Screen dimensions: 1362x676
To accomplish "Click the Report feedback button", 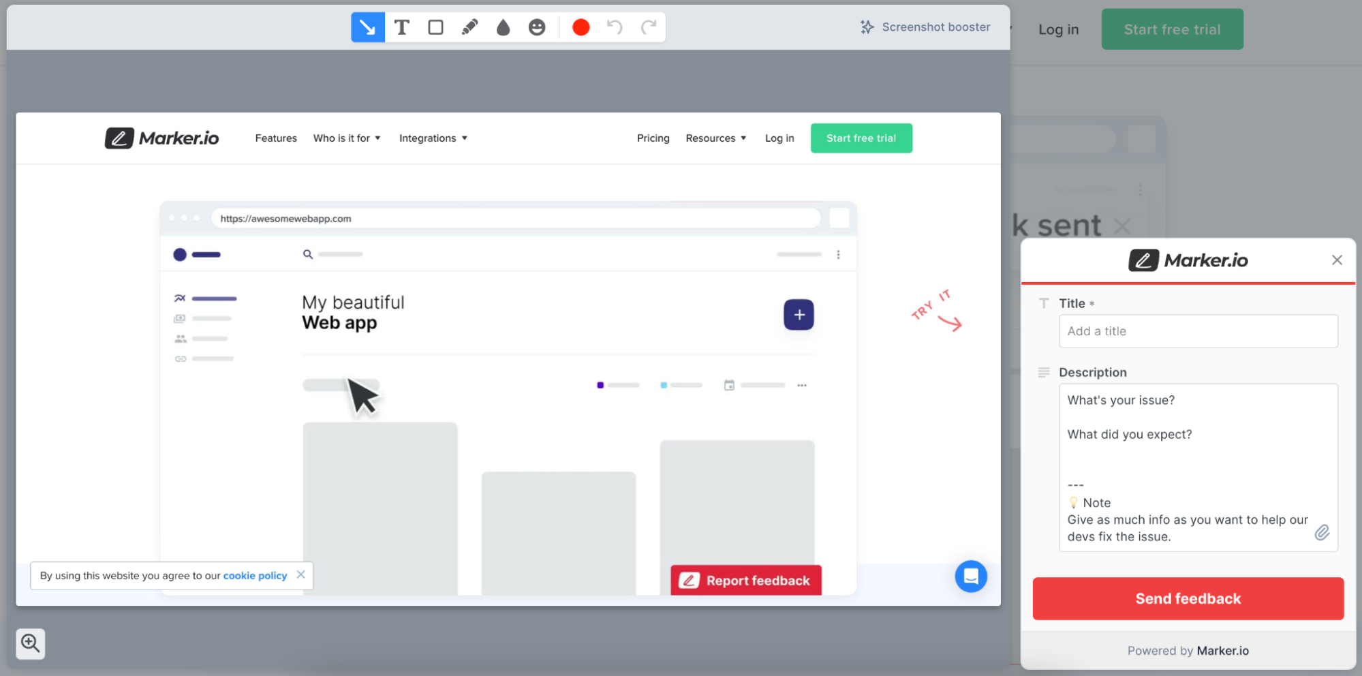I will tap(746, 581).
